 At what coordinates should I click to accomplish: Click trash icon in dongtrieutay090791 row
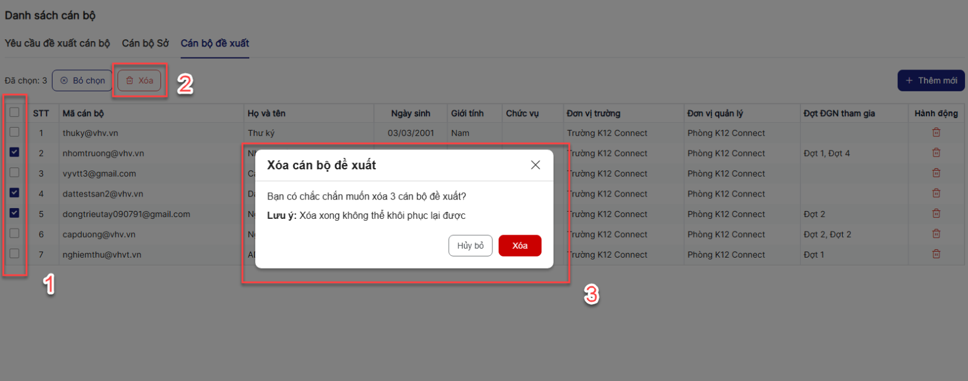(936, 213)
